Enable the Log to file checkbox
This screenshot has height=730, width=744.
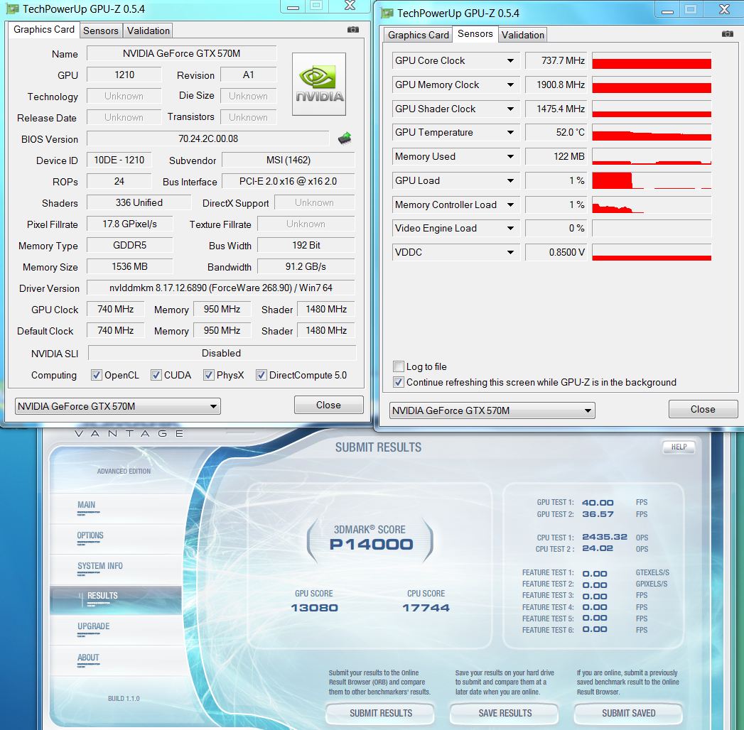tap(399, 366)
